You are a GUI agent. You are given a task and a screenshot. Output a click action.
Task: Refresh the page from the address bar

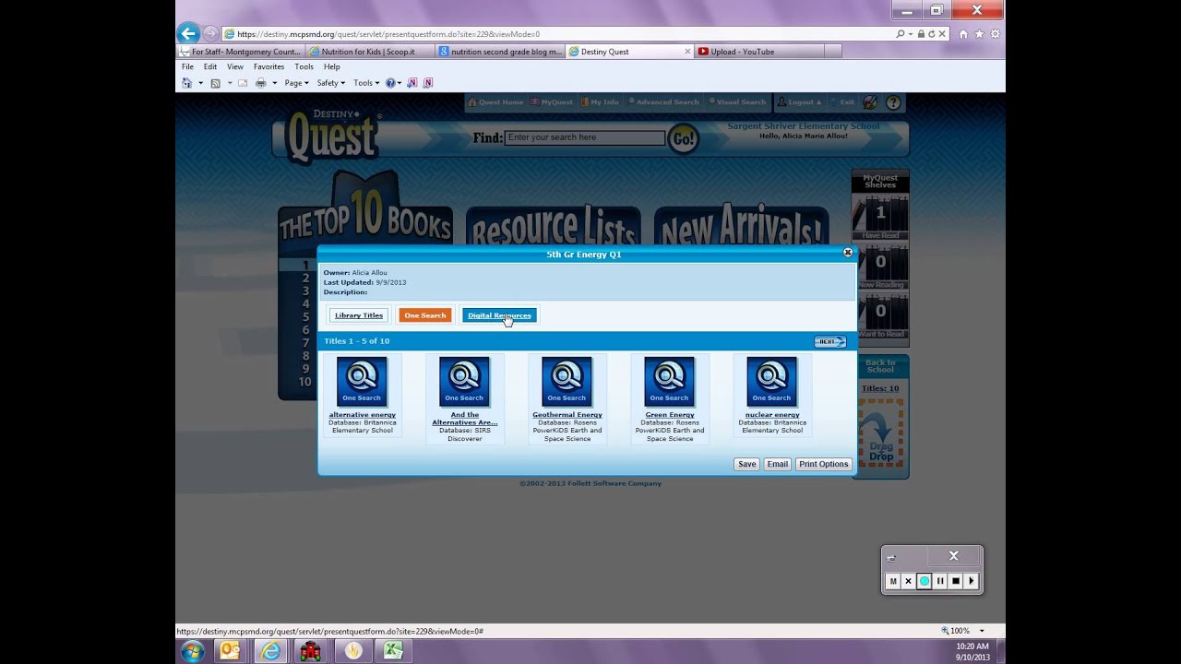point(932,34)
